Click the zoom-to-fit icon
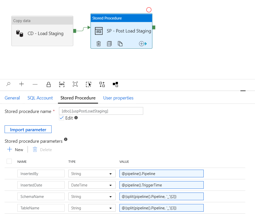 (75, 84)
